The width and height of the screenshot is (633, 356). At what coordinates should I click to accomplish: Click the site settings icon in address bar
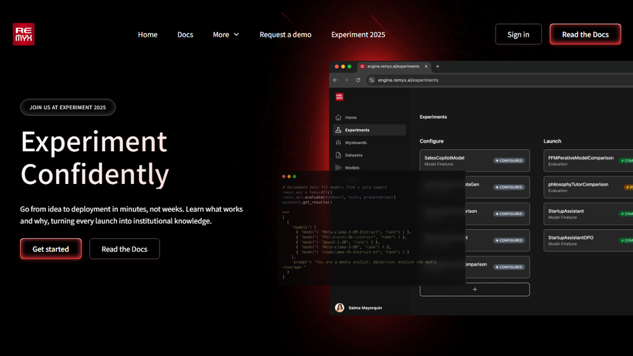[372, 80]
